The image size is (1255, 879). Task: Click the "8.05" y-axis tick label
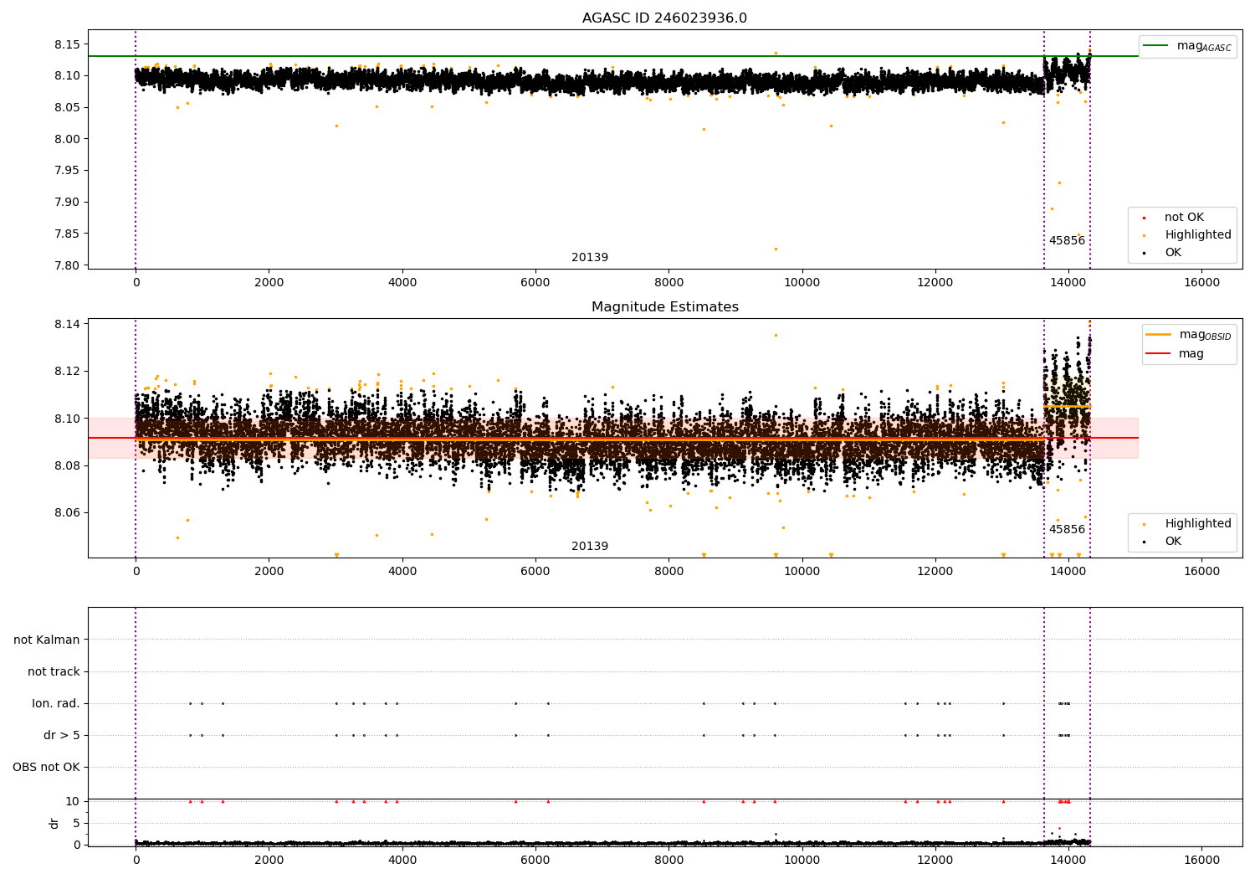coord(66,108)
